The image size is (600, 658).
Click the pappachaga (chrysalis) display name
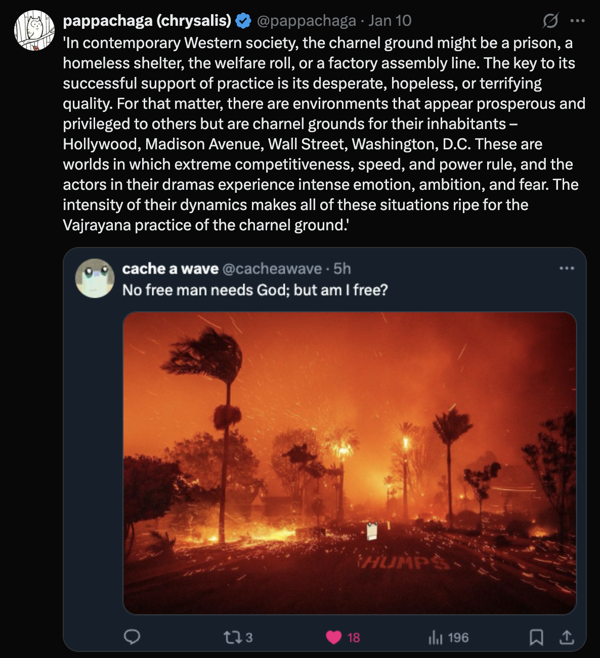click(x=147, y=21)
